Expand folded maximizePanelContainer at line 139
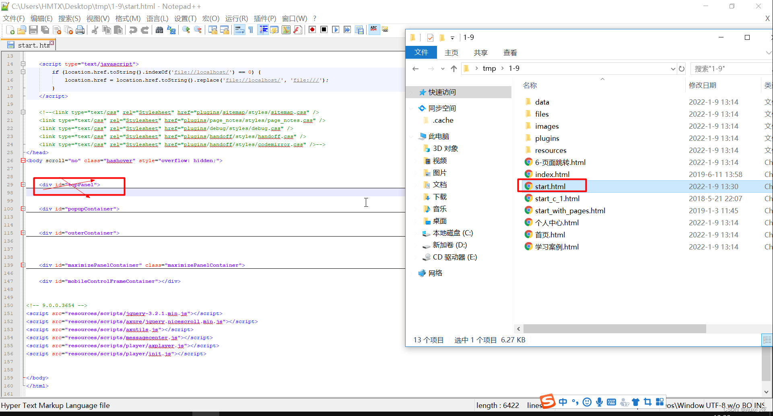The height and width of the screenshot is (416, 773). (23, 265)
